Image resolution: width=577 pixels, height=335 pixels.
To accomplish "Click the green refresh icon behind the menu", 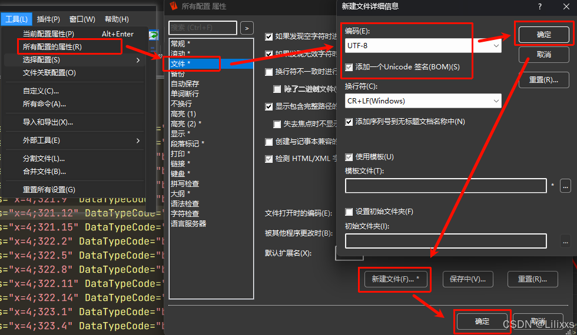I will click(154, 35).
